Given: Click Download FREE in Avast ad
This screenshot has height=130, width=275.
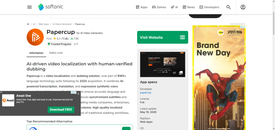Looking at the screenshot, I should pos(61,110).
